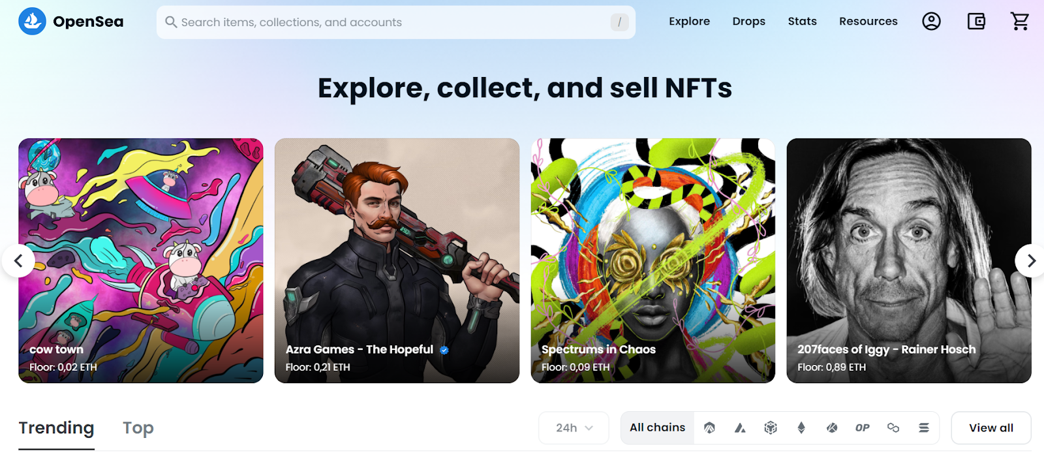Screen dimensions: 1044x453
Task: Filter by the Polygon chain icon
Action: pyautogui.click(x=894, y=428)
